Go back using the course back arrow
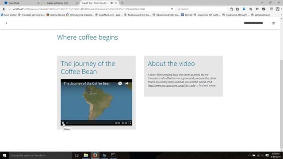 [x=7, y=23]
